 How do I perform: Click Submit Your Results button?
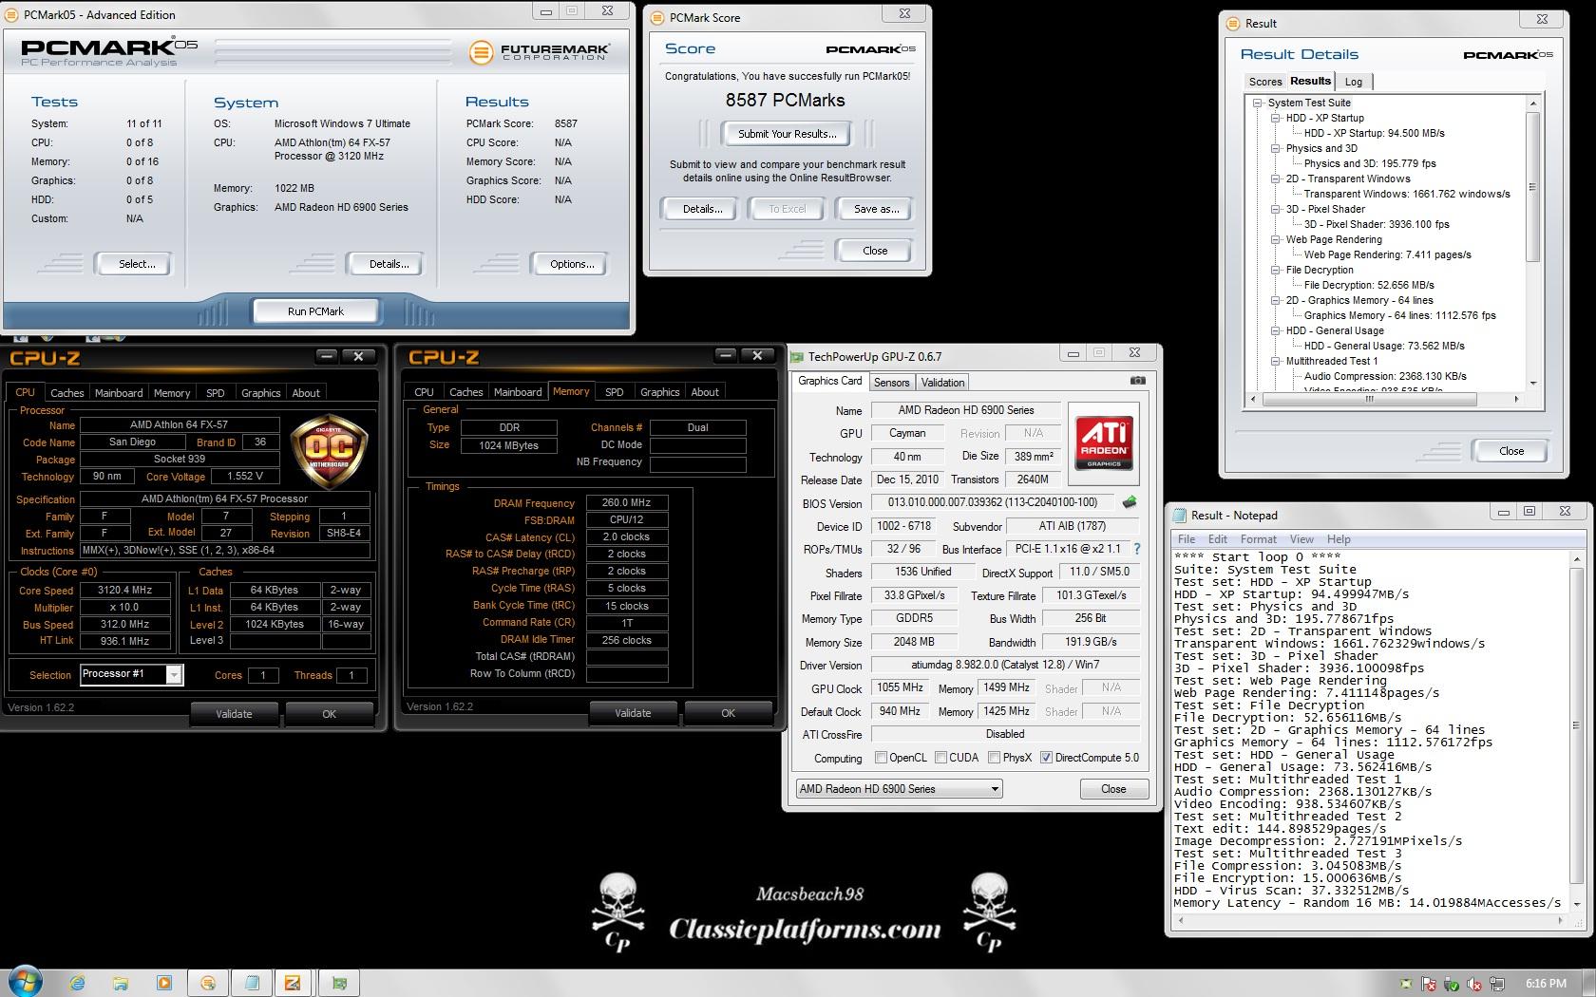tap(788, 134)
